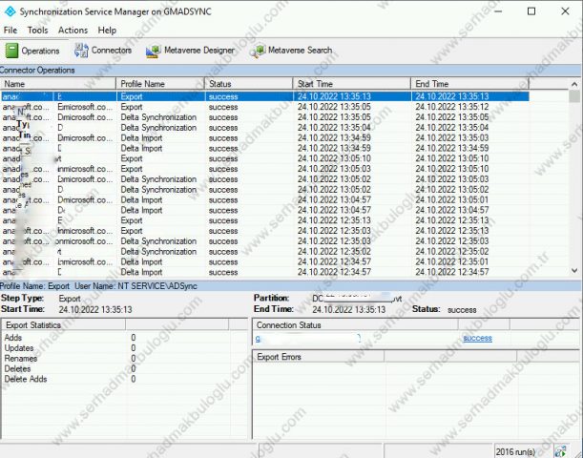Select Export row started 12:35:03

click(x=264, y=231)
